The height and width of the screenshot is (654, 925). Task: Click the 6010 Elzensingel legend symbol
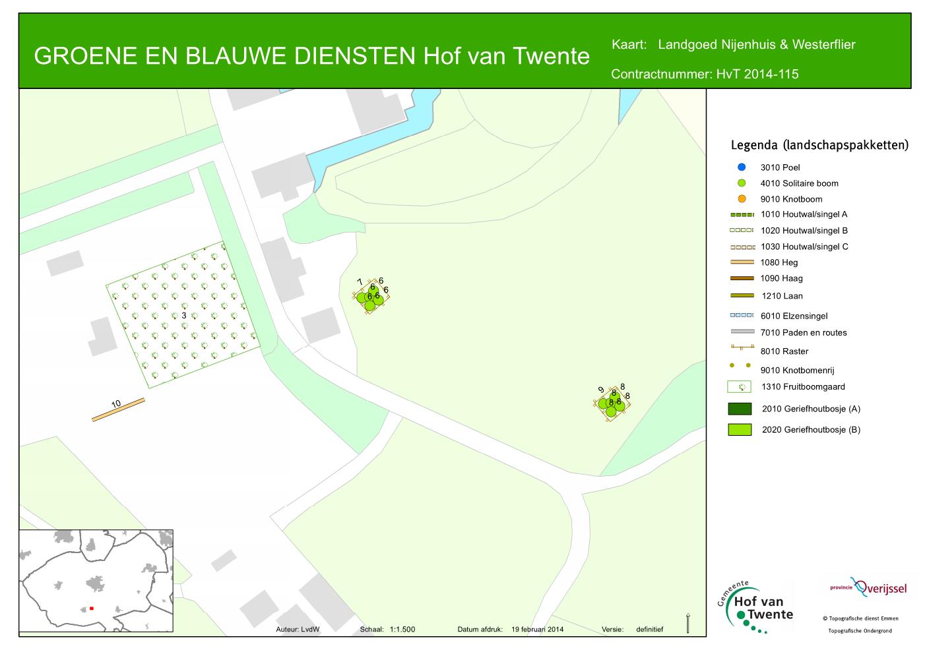tap(742, 315)
